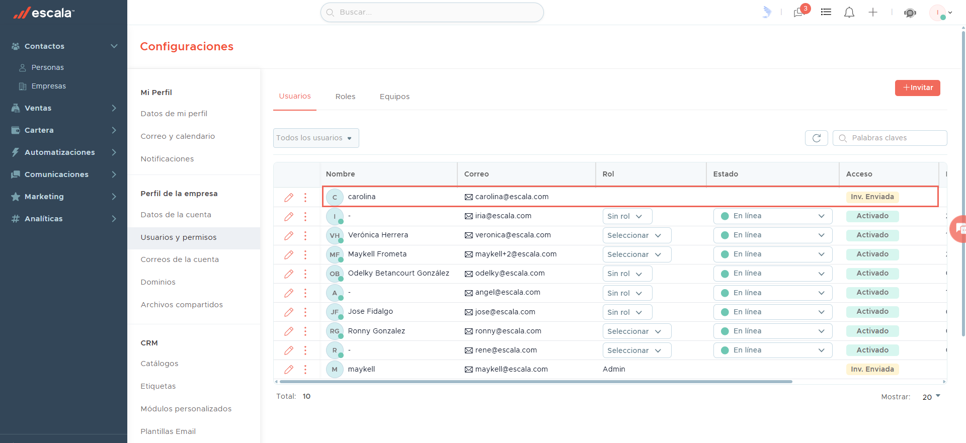Edit angel@escala.com user with pencil icon

click(289, 293)
